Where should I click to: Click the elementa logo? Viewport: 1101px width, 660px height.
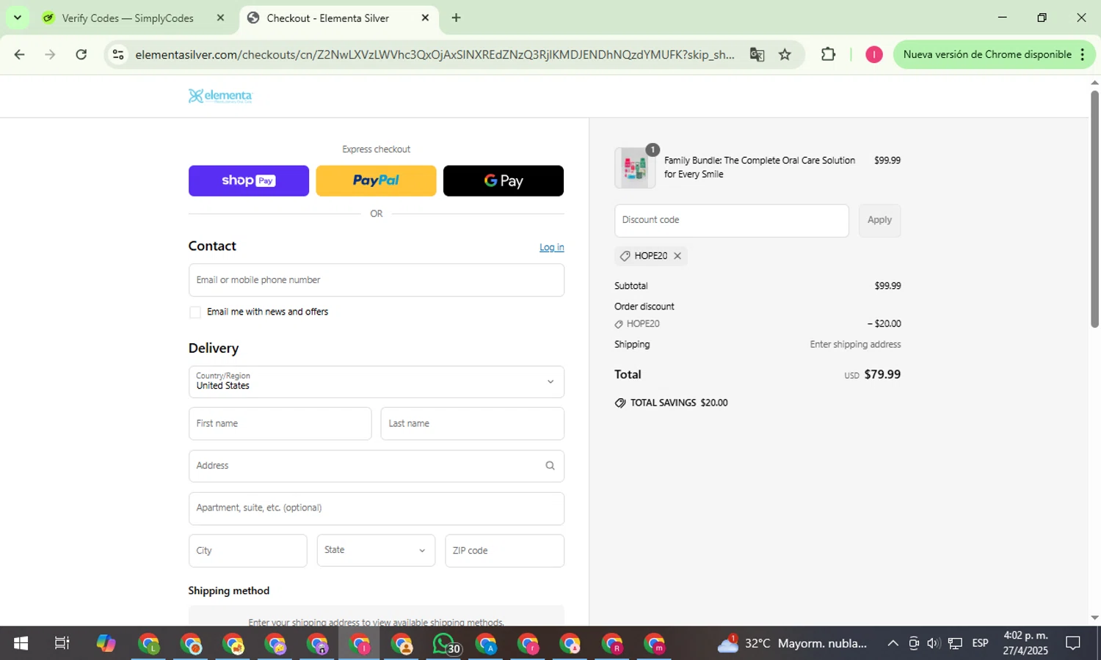tap(220, 96)
